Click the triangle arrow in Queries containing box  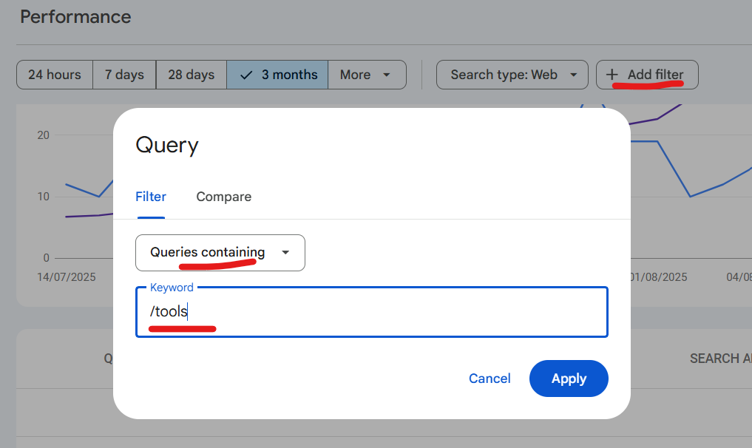pos(286,253)
